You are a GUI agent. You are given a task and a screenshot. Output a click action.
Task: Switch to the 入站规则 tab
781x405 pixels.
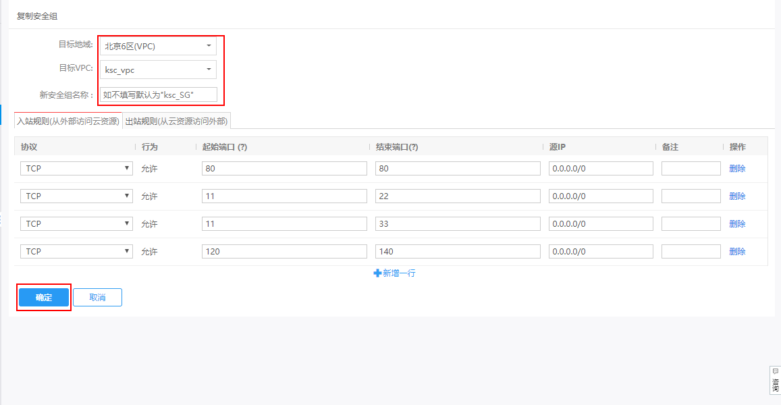tap(68, 121)
